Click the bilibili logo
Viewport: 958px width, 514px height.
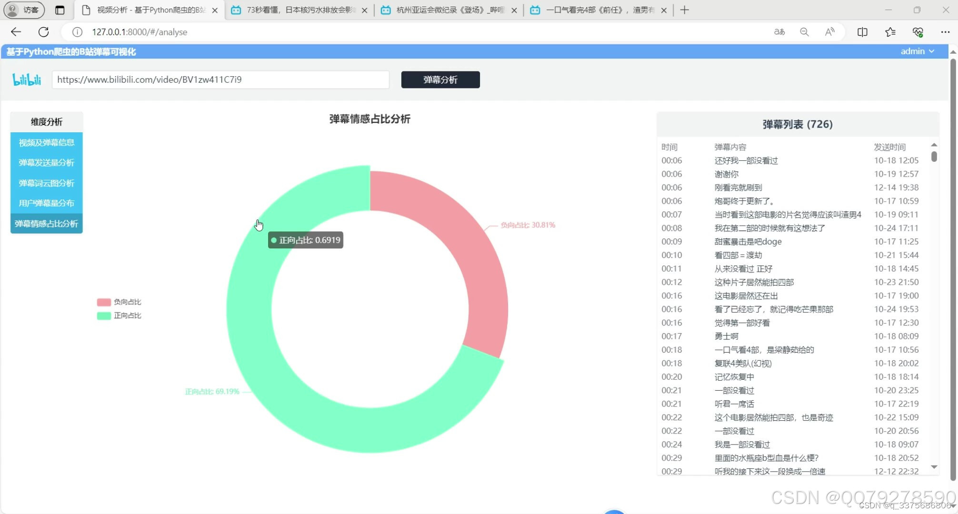tap(26, 79)
